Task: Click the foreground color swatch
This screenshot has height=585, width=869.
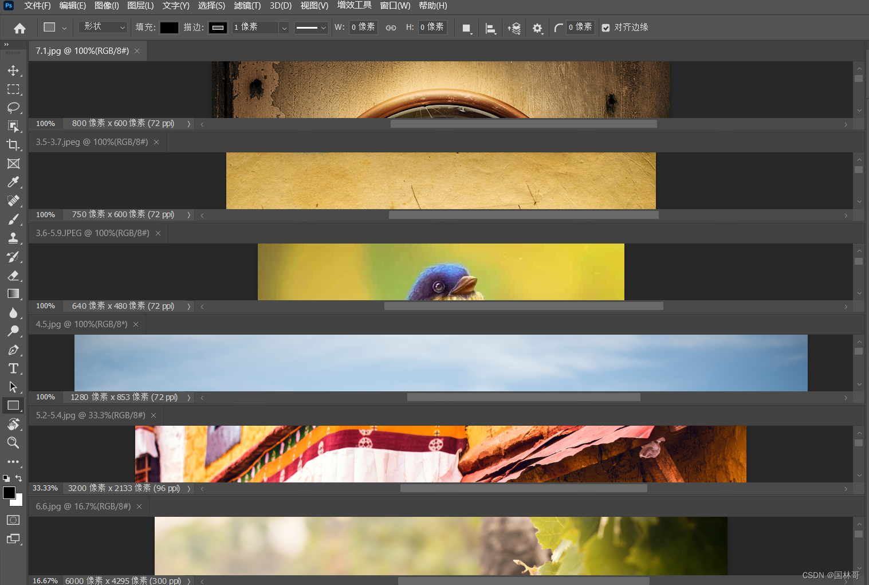Action: tap(9, 493)
